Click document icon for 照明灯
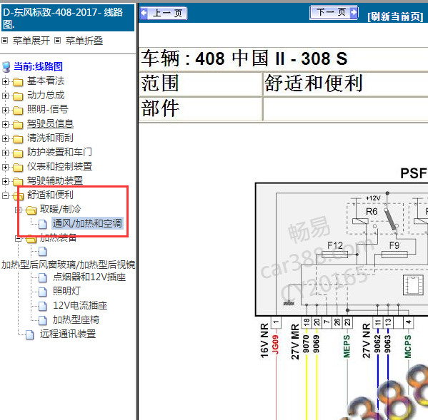 (x=42, y=292)
